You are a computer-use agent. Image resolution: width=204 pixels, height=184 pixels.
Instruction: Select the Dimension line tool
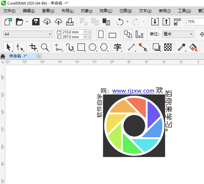coord(131,47)
